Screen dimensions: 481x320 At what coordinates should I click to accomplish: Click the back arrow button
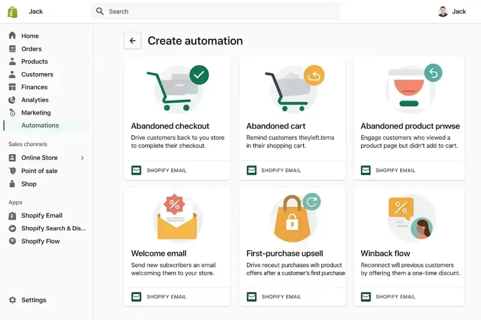(132, 41)
